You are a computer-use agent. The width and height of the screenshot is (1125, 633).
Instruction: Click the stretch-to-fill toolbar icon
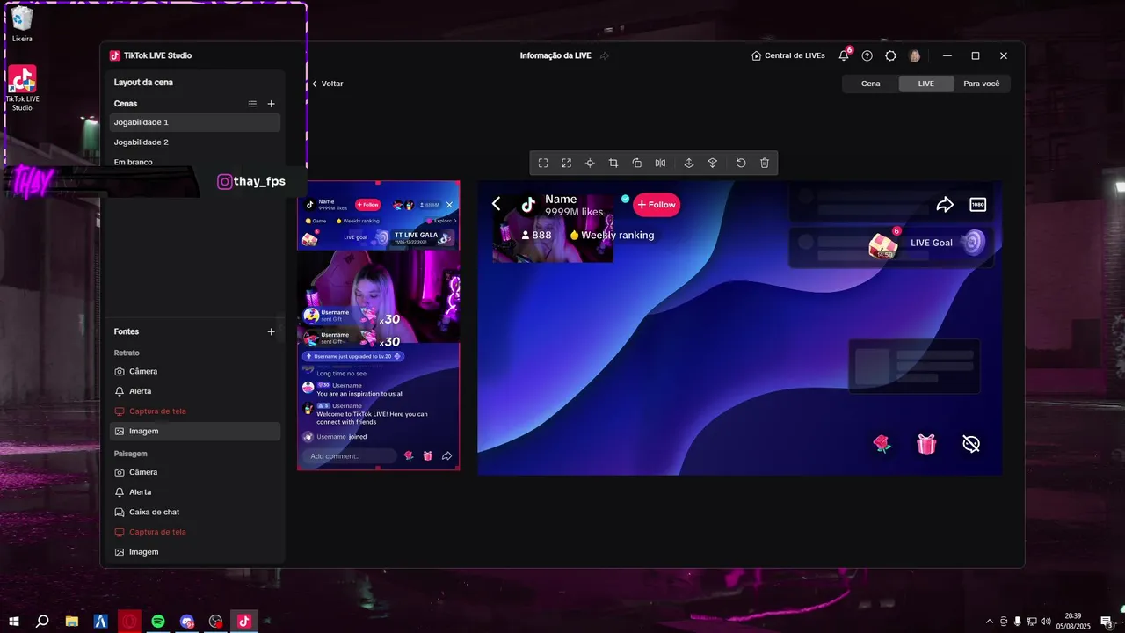pos(567,163)
